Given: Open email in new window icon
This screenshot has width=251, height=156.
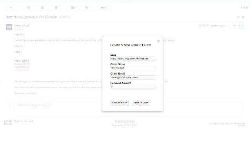Looking at the screenshot, I should click(243, 17).
